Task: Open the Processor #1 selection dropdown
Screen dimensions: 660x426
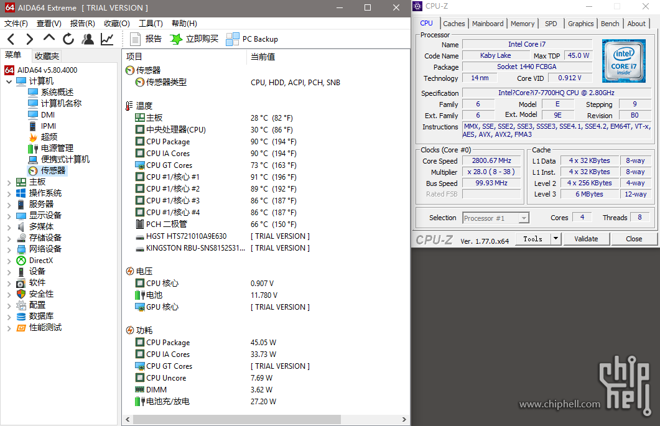Action: point(495,218)
